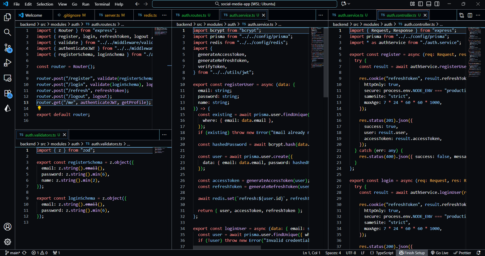Image resolution: width=485 pixels, height=256 pixels.
Task: Open the File menu
Action: click(17, 4)
